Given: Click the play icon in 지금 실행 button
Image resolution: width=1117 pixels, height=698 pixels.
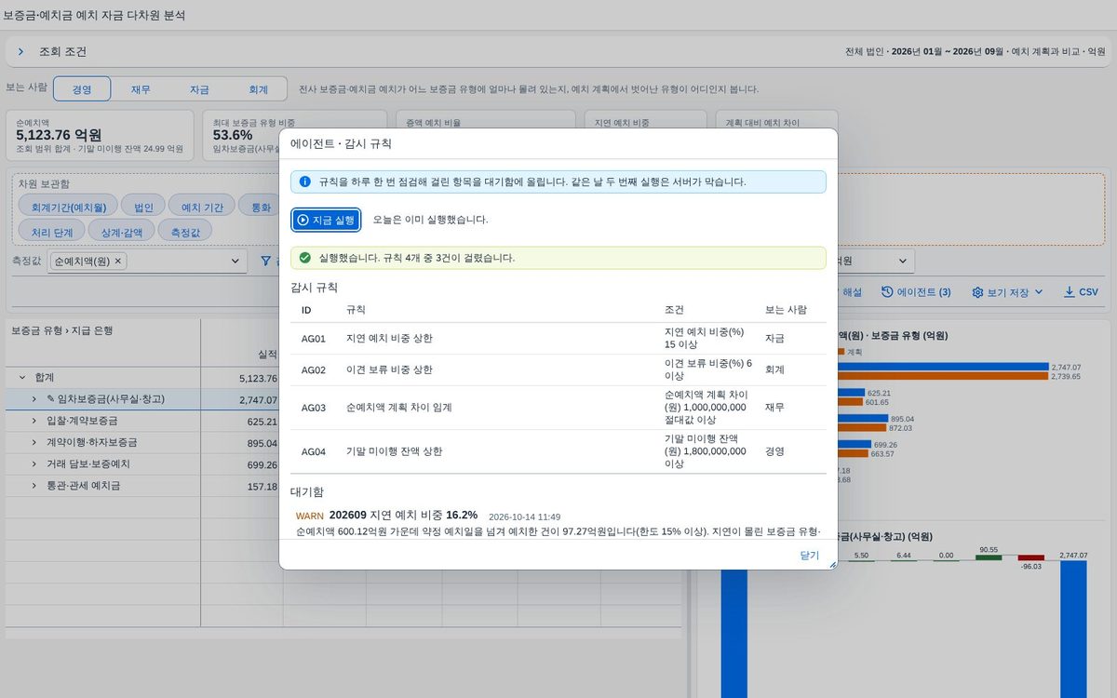Looking at the screenshot, I should coord(303,220).
